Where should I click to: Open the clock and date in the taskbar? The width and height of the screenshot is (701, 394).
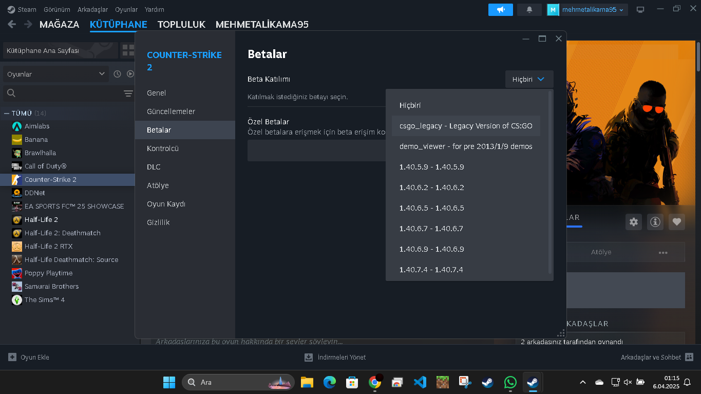[665, 382]
